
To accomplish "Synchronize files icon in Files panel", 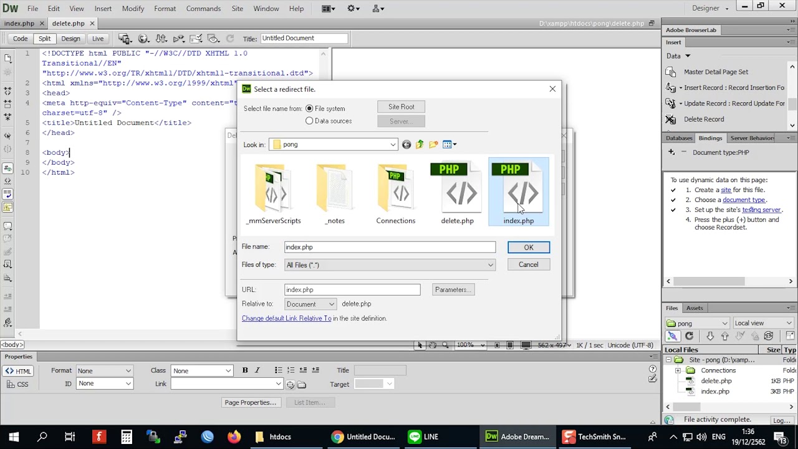I will [x=769, y=336].
